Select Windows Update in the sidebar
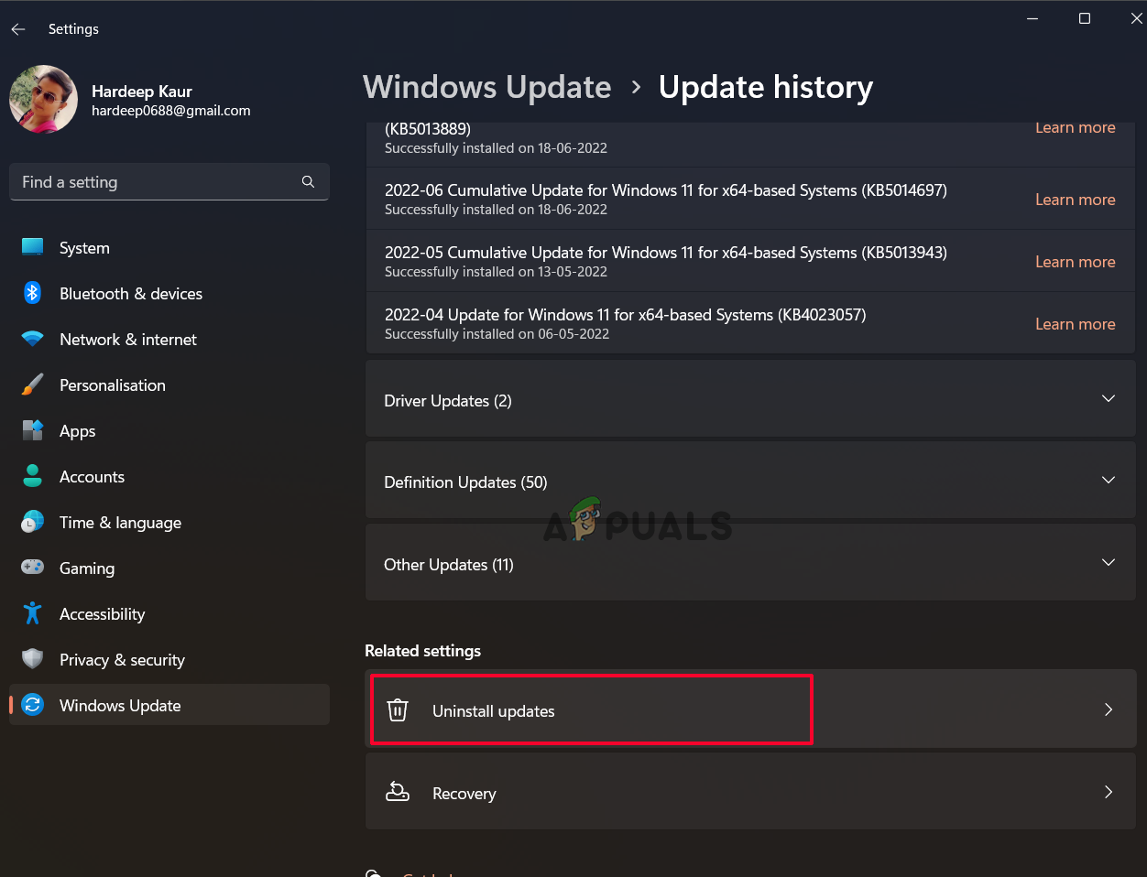 pyautogui.click(x=169, y=705)
